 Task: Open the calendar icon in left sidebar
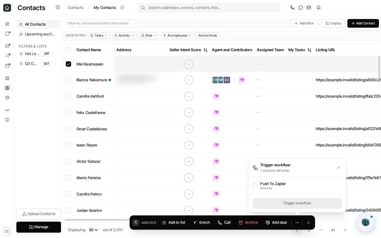point(7,66)
